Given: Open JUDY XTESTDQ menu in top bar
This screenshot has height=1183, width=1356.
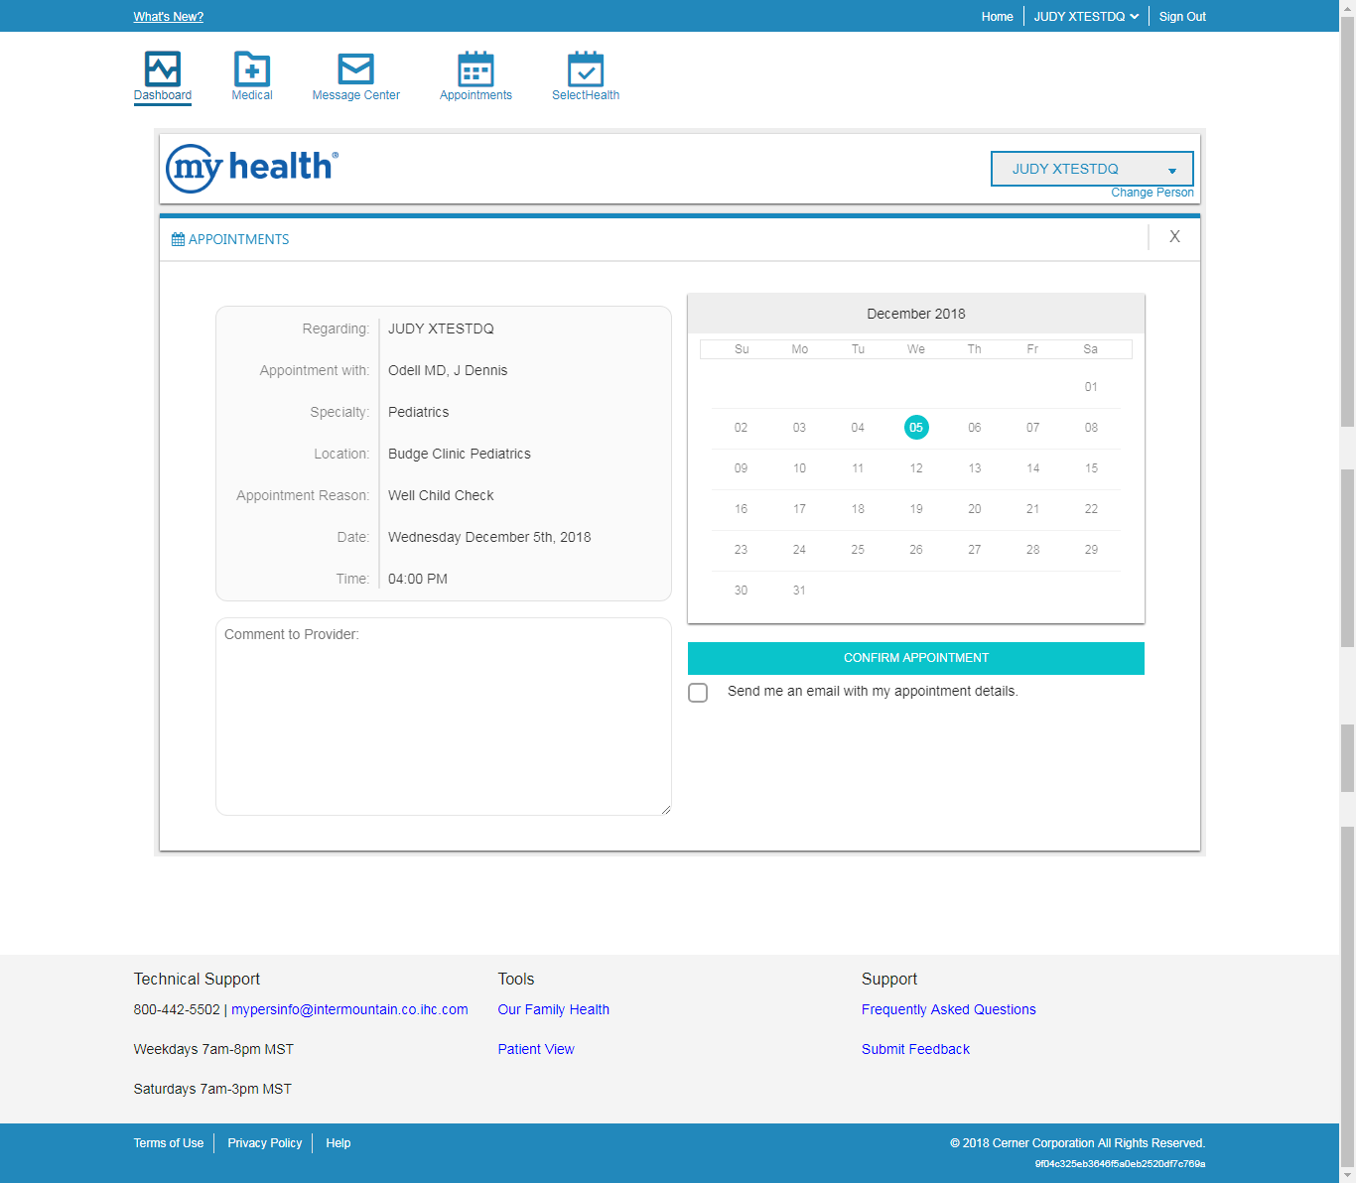Looking at the screenshot, I should click(1086, 17).
